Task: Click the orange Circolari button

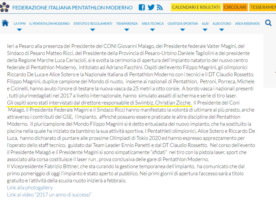Action: [x=235, y=7]
